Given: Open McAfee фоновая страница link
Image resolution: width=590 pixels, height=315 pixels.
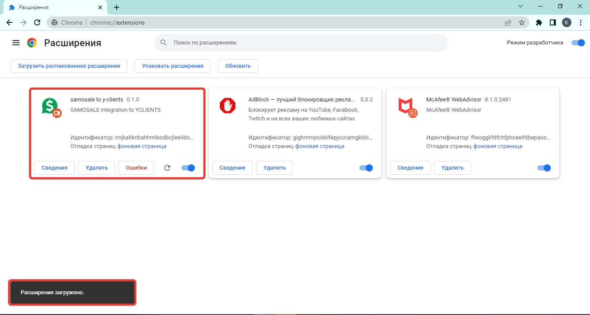Looking at the screenshot, I should click(x=498, y=146).
